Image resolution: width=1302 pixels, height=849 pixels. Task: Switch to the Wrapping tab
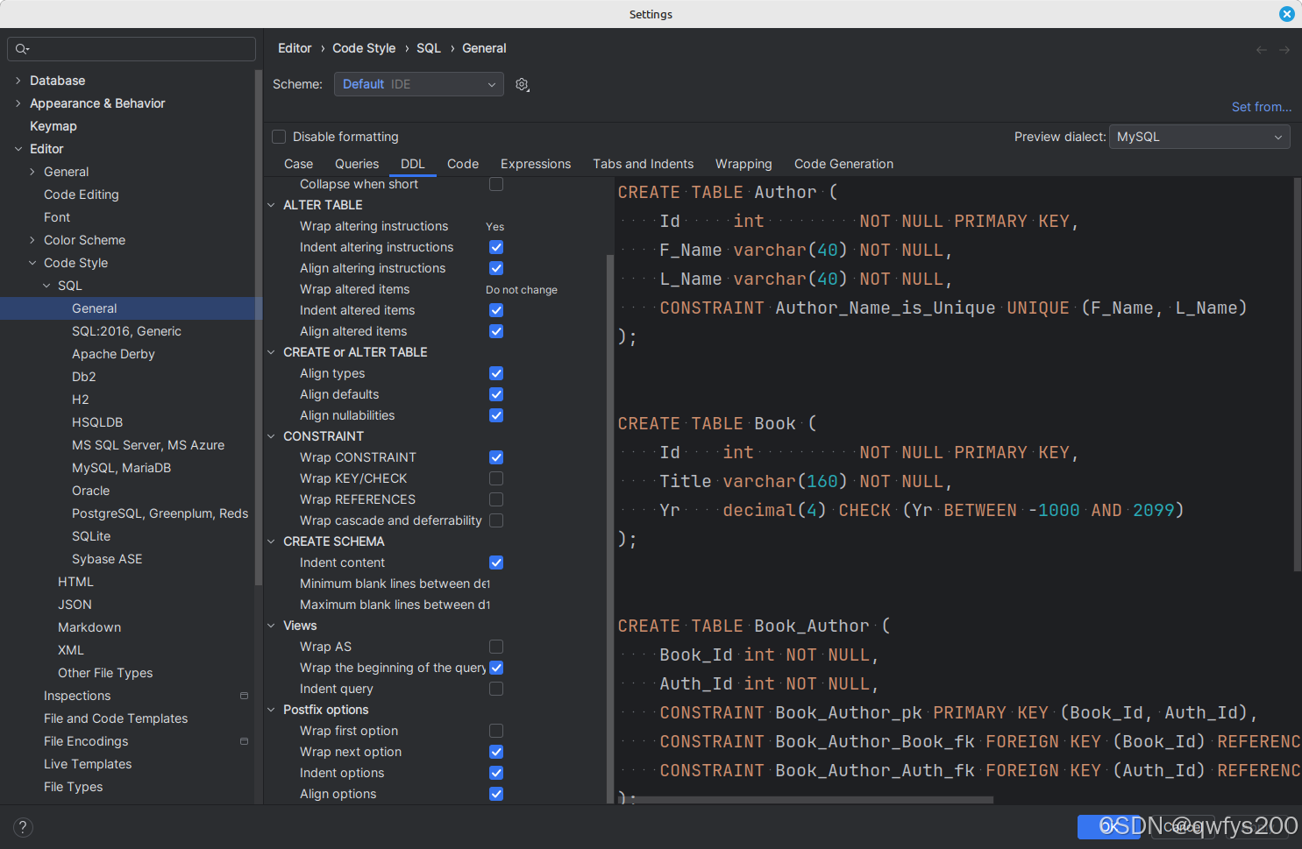[743, 164]
